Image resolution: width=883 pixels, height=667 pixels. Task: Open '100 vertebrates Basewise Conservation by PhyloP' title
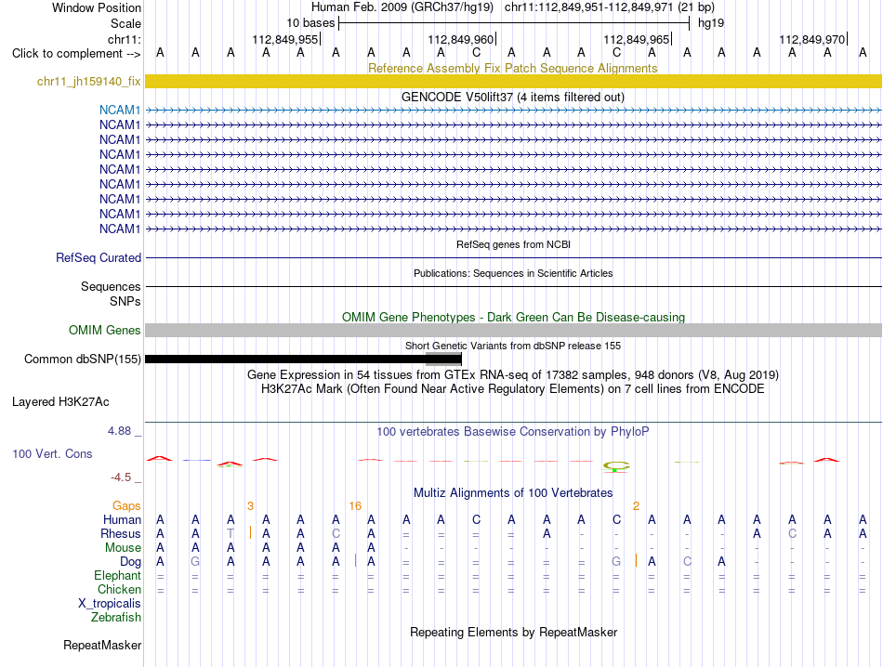point(513,432)
